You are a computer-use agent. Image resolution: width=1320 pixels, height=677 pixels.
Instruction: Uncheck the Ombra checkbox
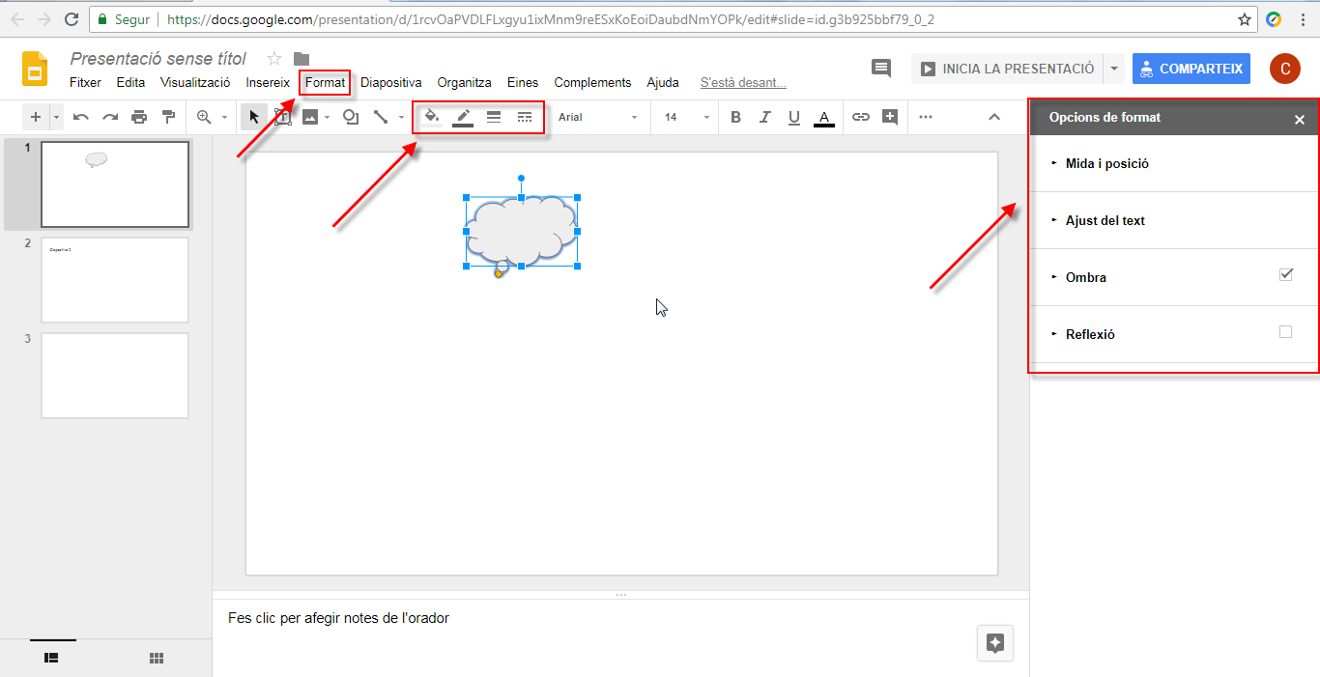coord(1285,275)
